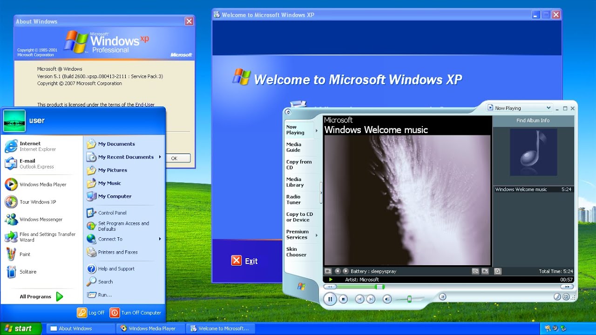Image resolution: width=596 pixels, height=335 pixels.
Task: Exit the Welcome to Windows XP tour
Action: coord(244,261)
